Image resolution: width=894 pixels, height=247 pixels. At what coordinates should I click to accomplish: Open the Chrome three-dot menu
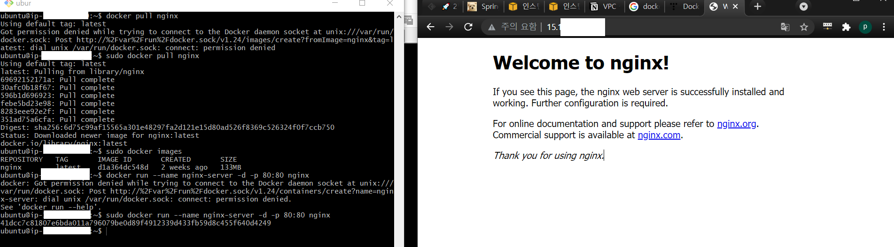pyautogui.click(x=884, y=27)
